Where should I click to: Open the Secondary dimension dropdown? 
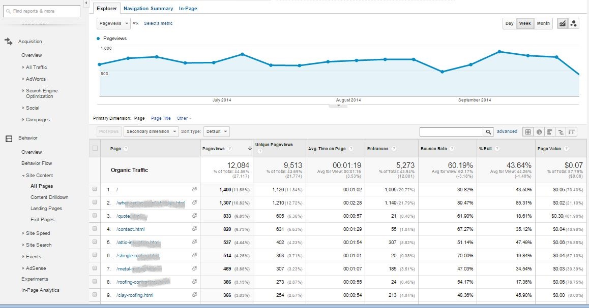pyautogui.click(x=151, y=131)
